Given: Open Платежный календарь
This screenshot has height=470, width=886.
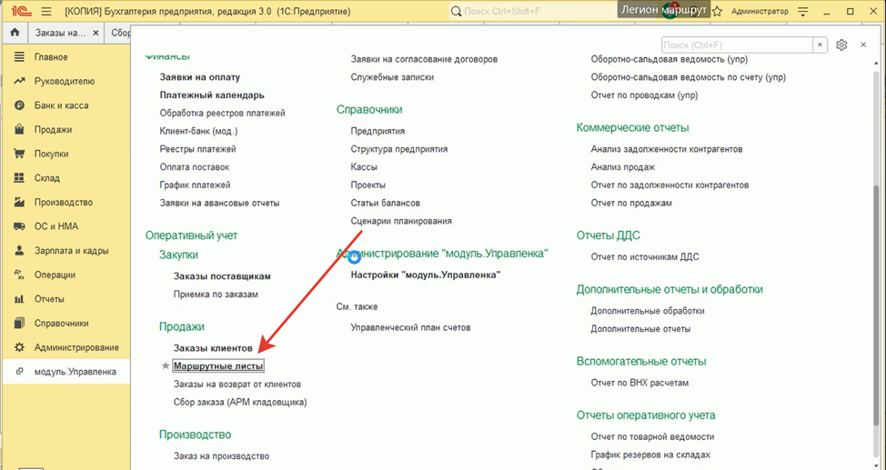Looking at the screenshot, I should click(x=212, y=95).
